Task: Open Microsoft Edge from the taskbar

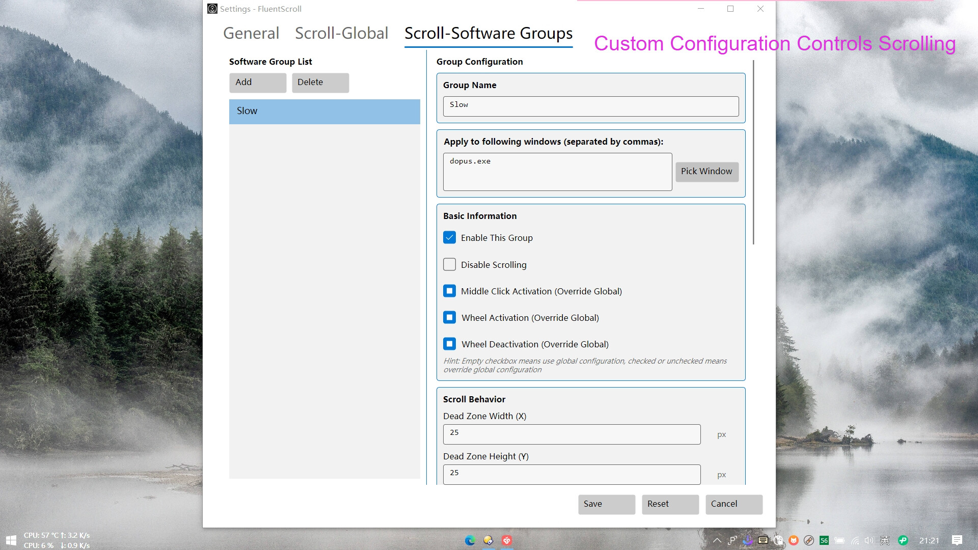Action: tap(470, 540)
